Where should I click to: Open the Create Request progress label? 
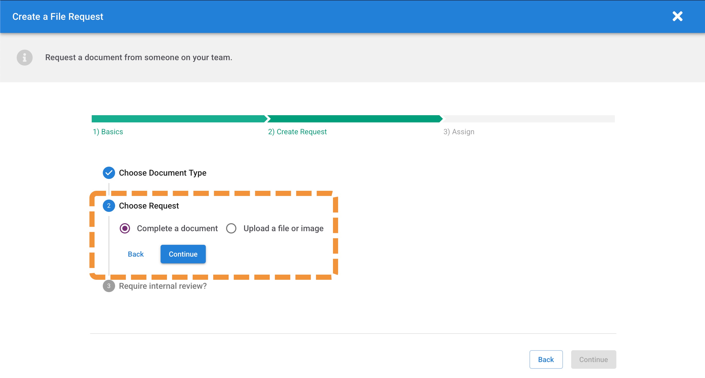coord(297,132)
